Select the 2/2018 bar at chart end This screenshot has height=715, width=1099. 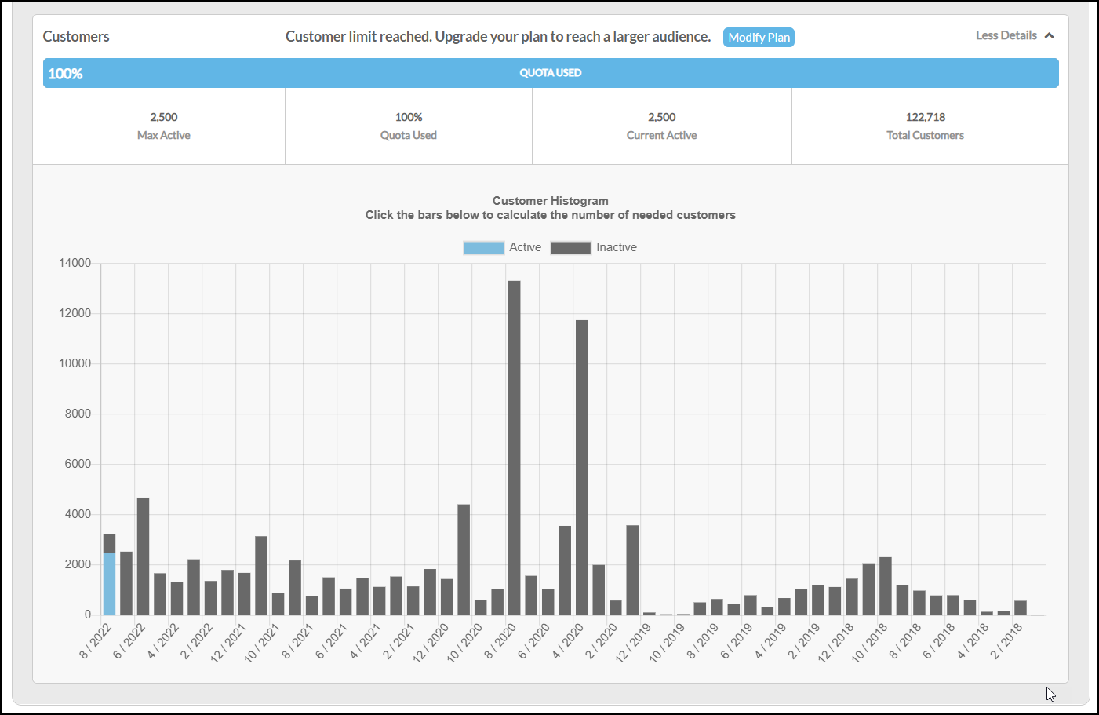pyautogui.click(x=1021, y=607)
